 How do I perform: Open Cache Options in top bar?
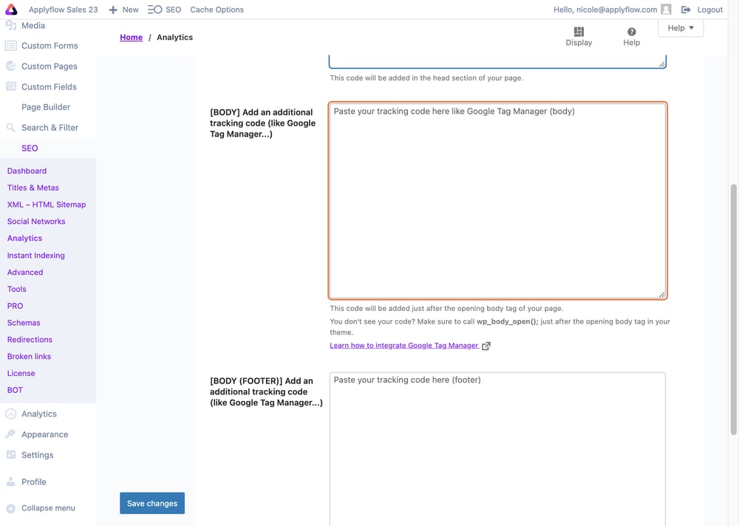[217, 10]
